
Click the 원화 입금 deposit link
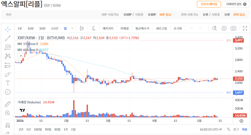pos(239,14)
